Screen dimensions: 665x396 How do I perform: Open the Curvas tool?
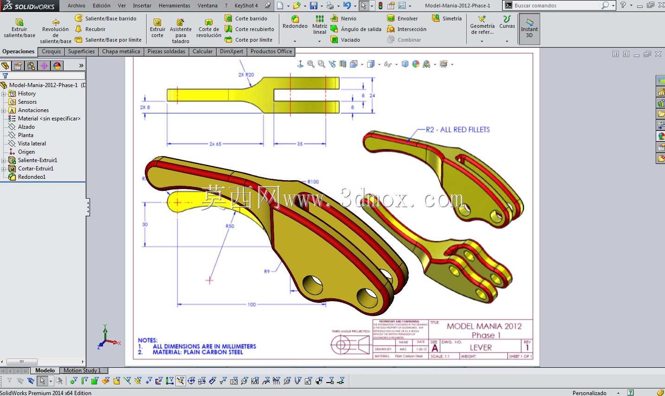coord(507,22)
